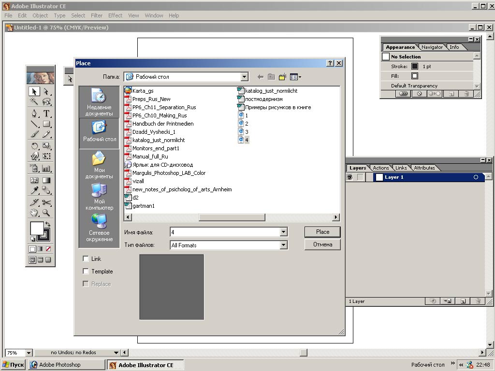Switch to the Actions tab
Viewport: 495px width, 371px height.
[x=381, y=168]
